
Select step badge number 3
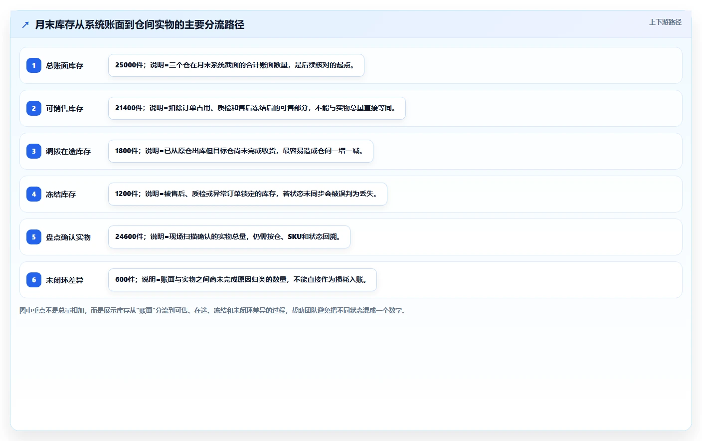34,151
